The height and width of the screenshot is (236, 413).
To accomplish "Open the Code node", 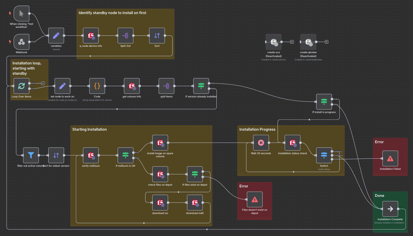I will coord(97,86).
